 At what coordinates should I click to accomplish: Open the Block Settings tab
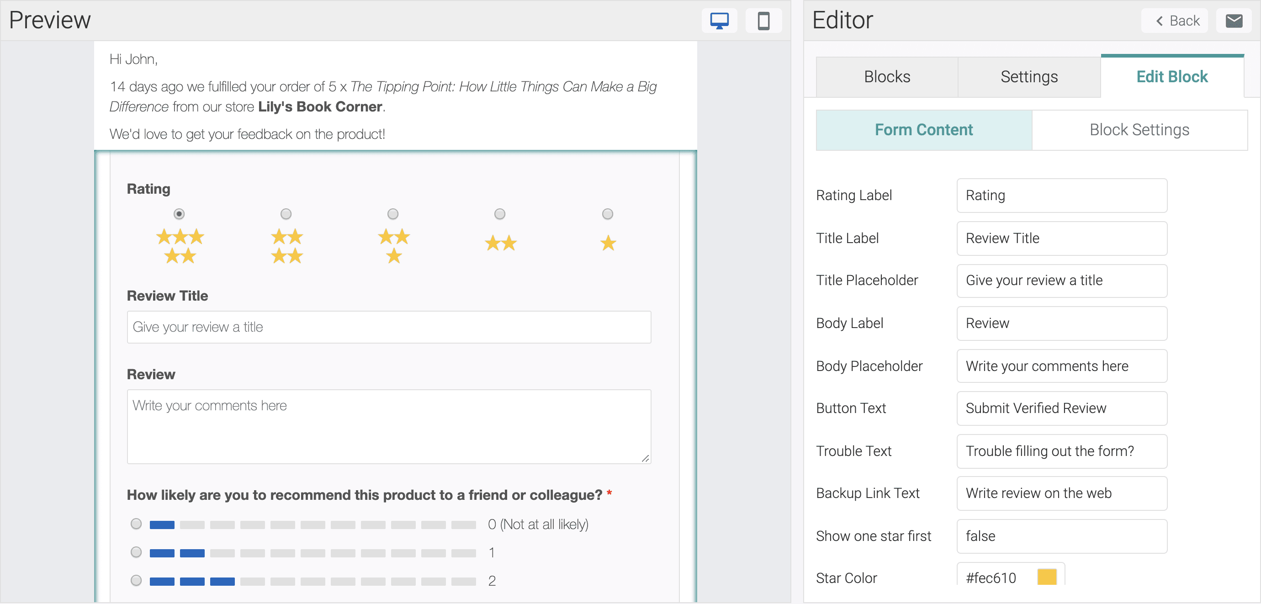pyautogui.click(x=1139, y=130)
